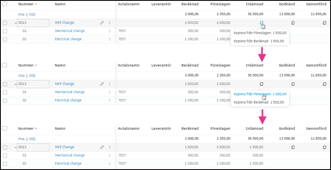This screenshot has width=331, height=170.
Task: Open the Electrical change link in the bottom table
Action: (x=68, y=163)
